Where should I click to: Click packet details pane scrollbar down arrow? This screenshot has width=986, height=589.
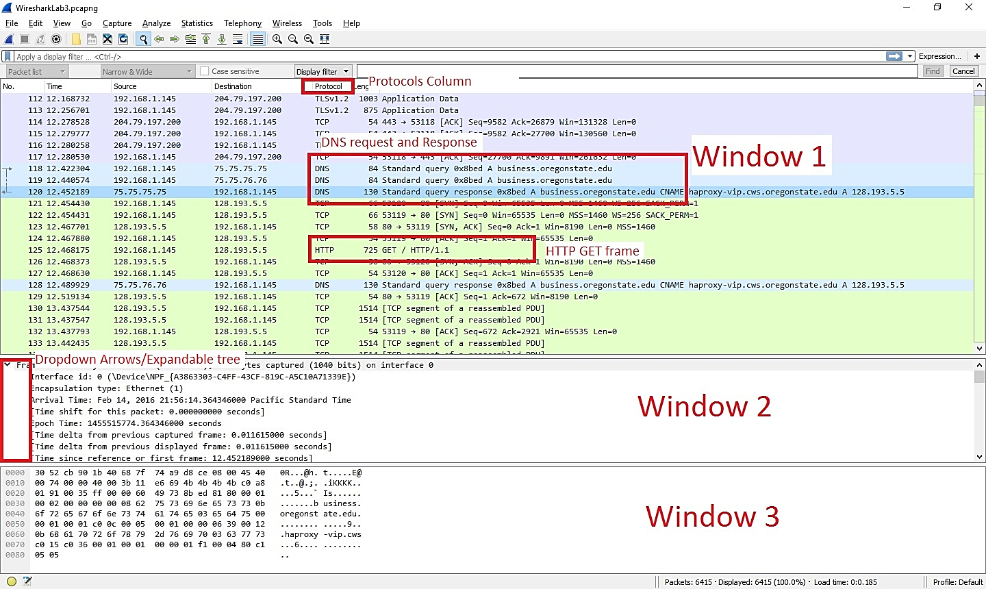pyautogui.click(x=979, y=457)
